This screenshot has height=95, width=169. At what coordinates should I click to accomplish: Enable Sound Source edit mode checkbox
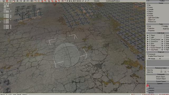(150, 39)
